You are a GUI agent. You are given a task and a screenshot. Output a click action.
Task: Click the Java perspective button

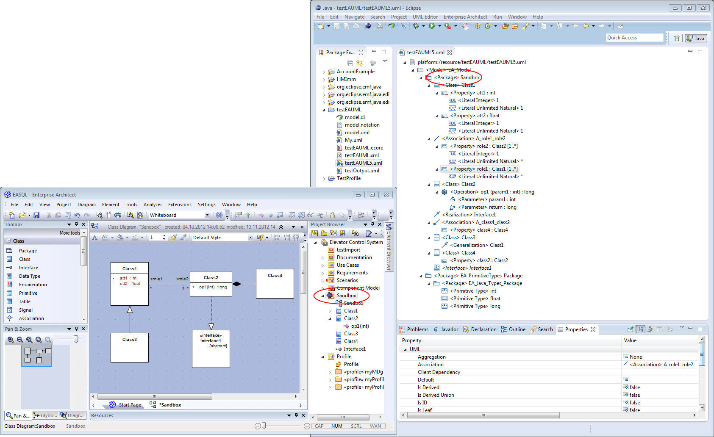(x=695, y=38)
